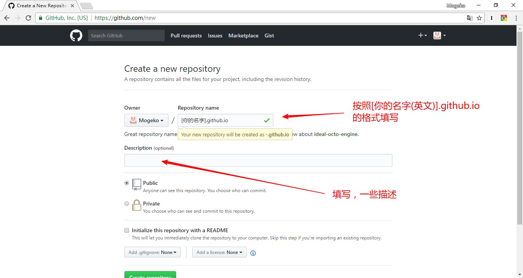Bookmark this page with the star icon

tap(479, 18)
